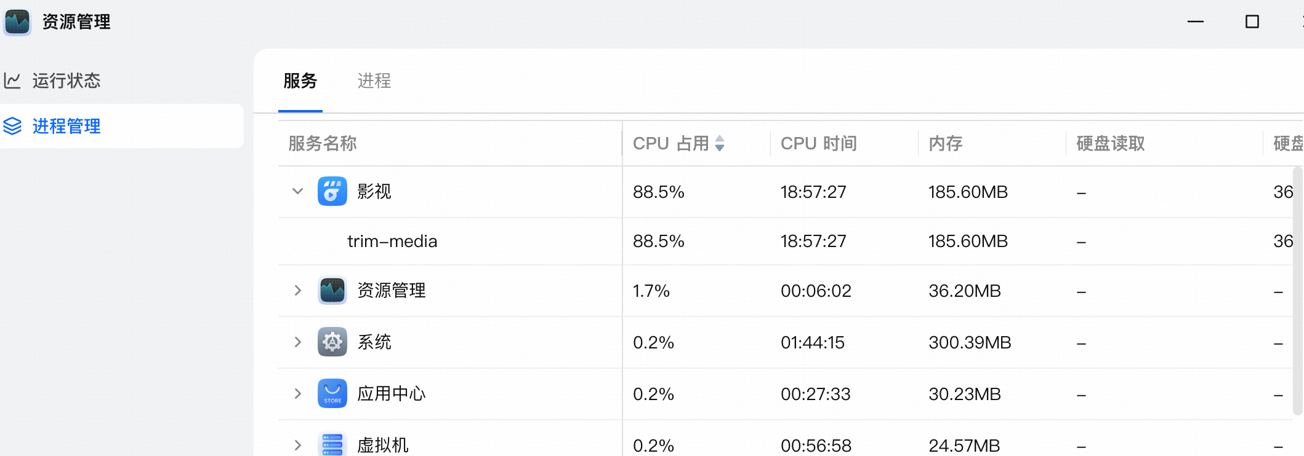Click the 内存 column header
The height and width of the screenshot is (456, 1304).
[x=945, y=144]
